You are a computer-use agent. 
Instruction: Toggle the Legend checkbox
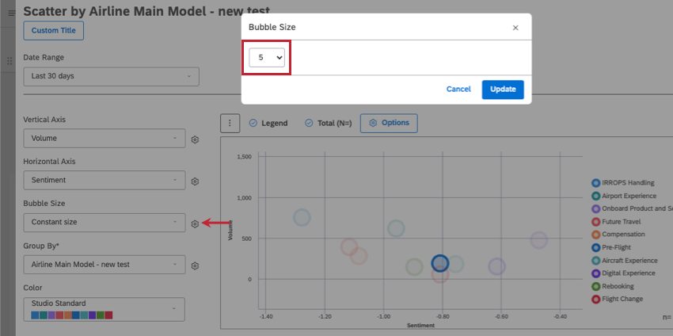click(253, 123)
